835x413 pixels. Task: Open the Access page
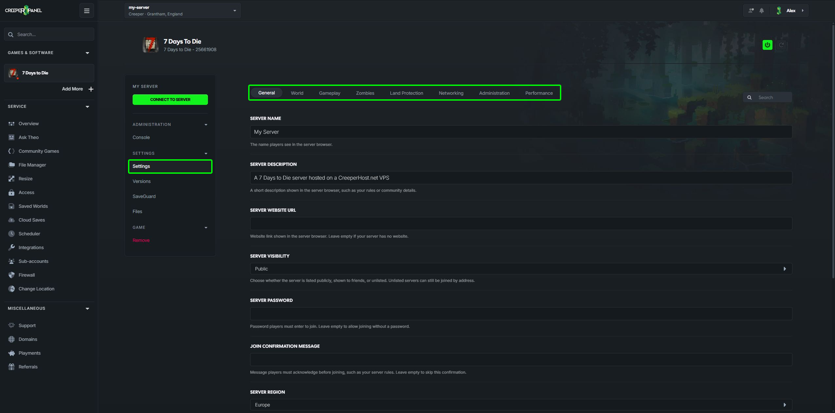pyautogui.click(x=26, y=192)
